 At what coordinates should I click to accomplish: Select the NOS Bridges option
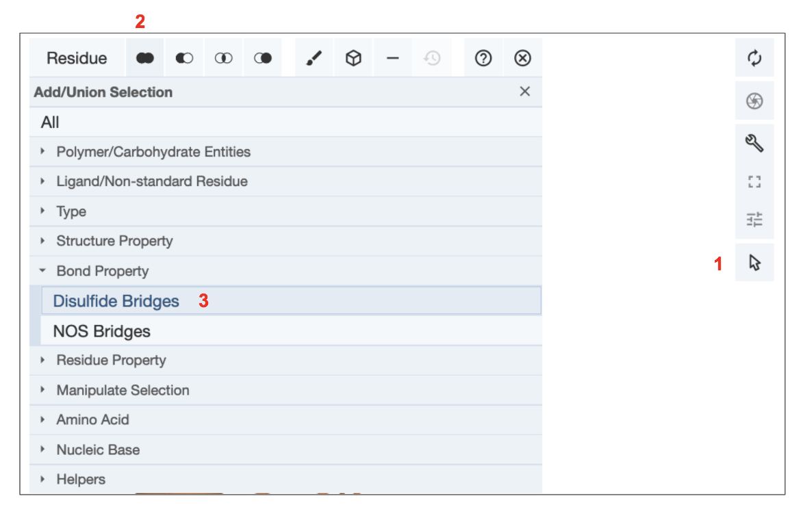pyautogui.click(x=102, y=331)
